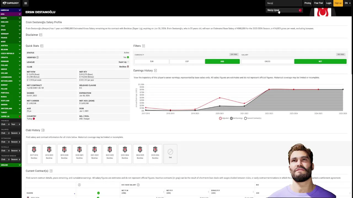Viewport: 353px width, 198px height.
Task: Expand the Ukraine sidebar menu
Action: pyautogui.click(x=11, y=165)
